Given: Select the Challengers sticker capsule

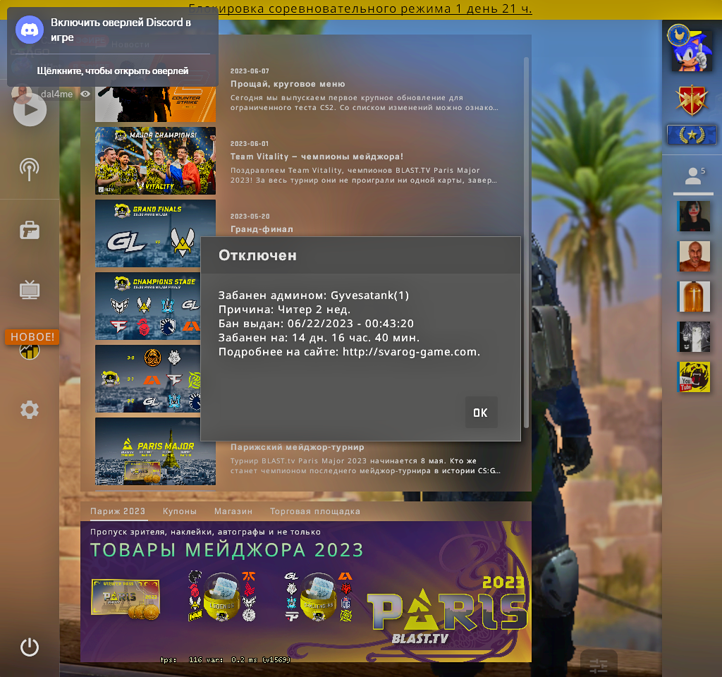Looking at the screenshot, I should point(318,597).
